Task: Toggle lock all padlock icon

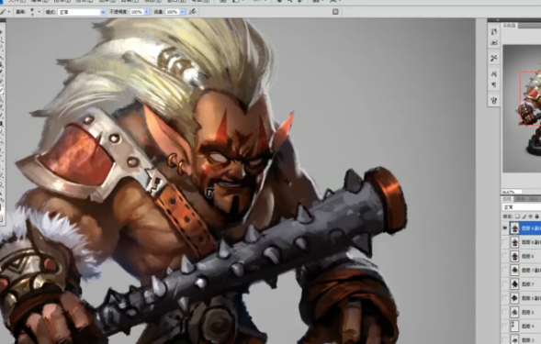Action: pyautogui.click(x=536, y=216)
